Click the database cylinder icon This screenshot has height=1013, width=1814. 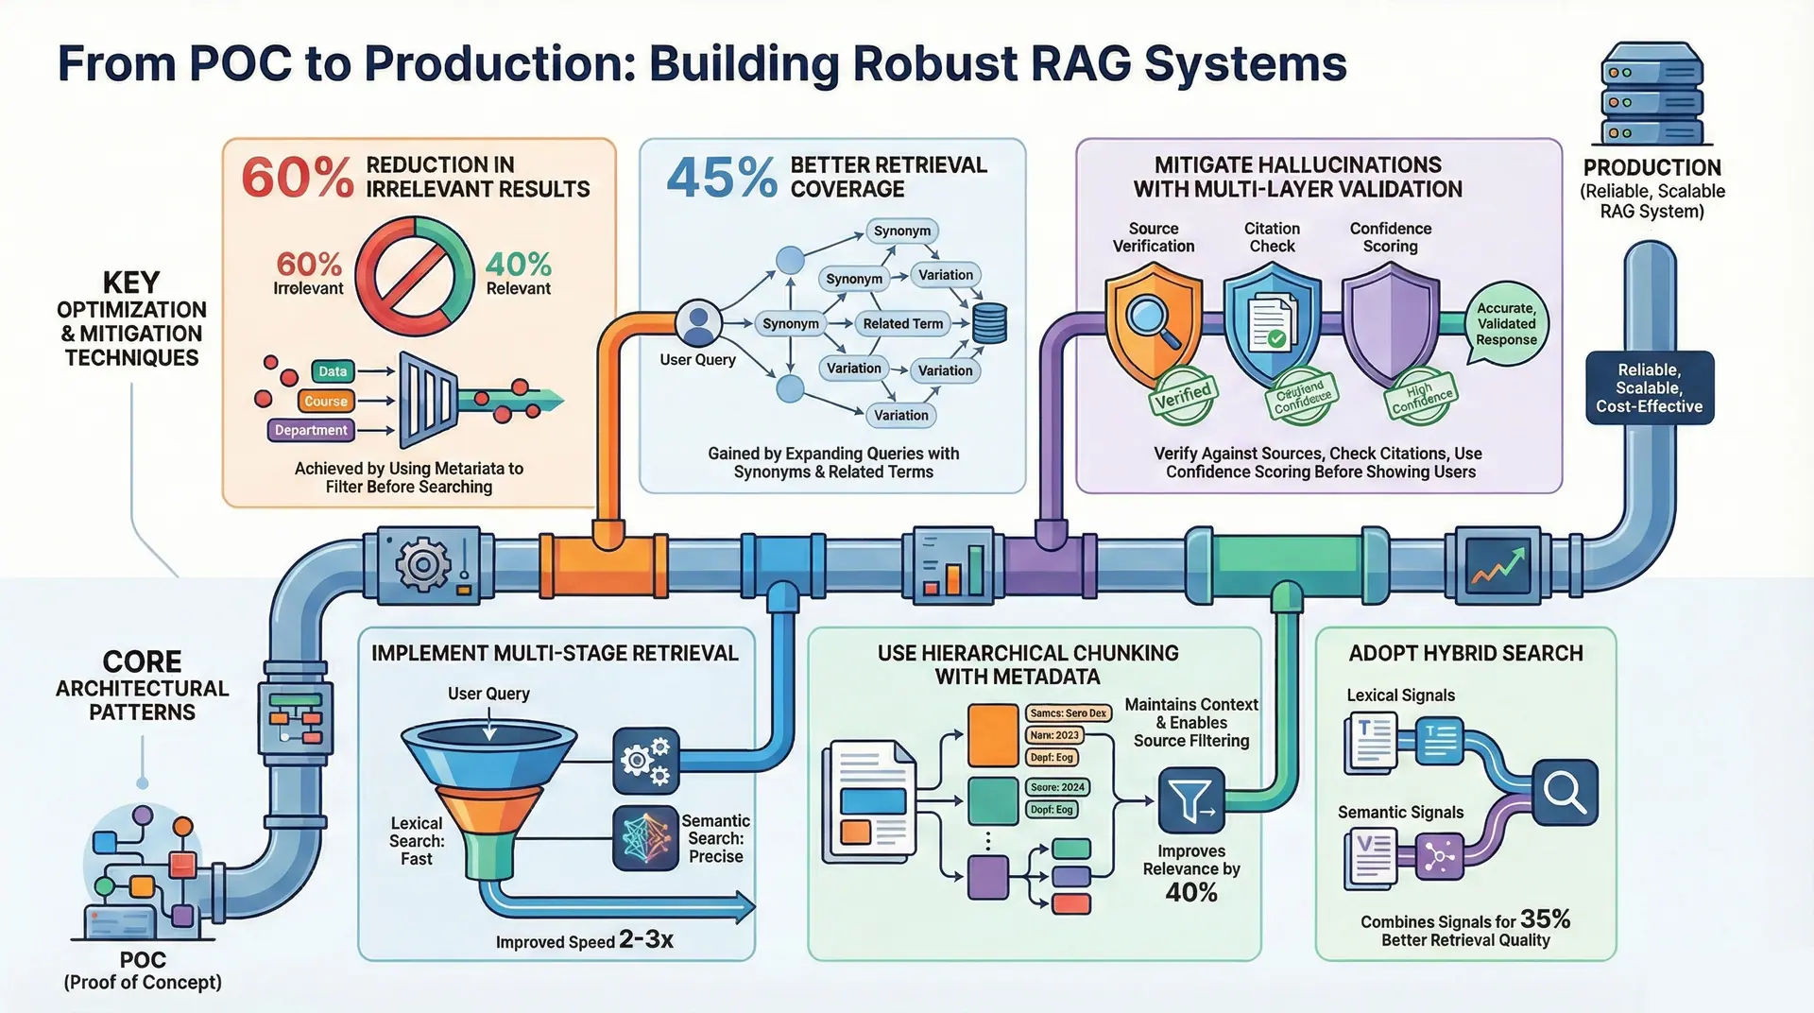coord(989,323)
